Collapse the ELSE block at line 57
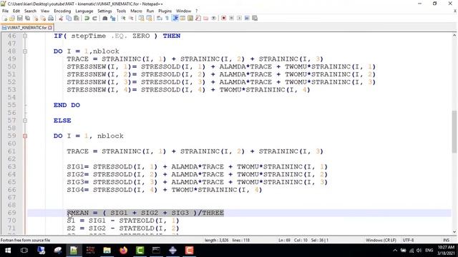 [x=25, y=121]
